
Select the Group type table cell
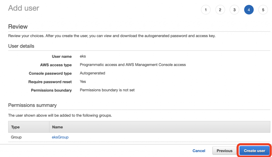16,137
